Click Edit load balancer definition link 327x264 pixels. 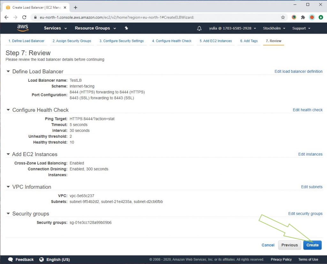pos(299,71)
